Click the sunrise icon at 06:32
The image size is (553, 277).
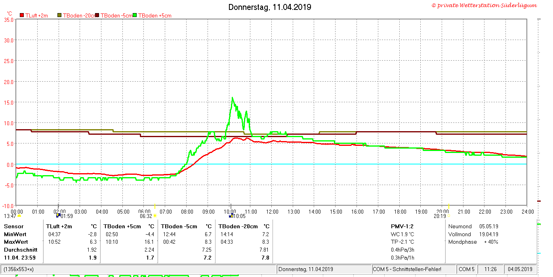155,216
